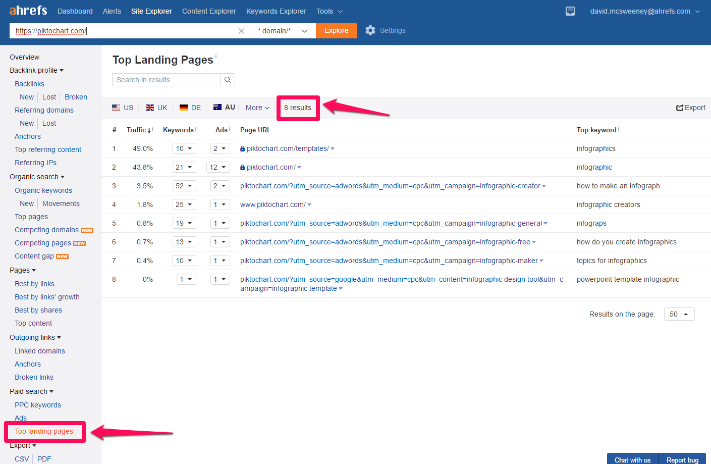Open the notifications message icon
Viewport: 711px width, 464px height.
570,11
